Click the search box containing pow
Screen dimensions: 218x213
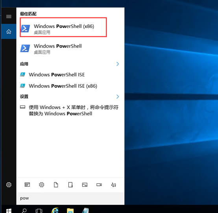[x=70, y=198]
